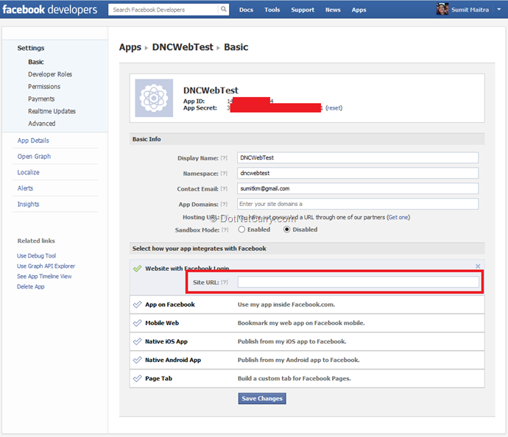Open Payments settings
The height and width of the screenshot is (437, 508).
point(41,99)
